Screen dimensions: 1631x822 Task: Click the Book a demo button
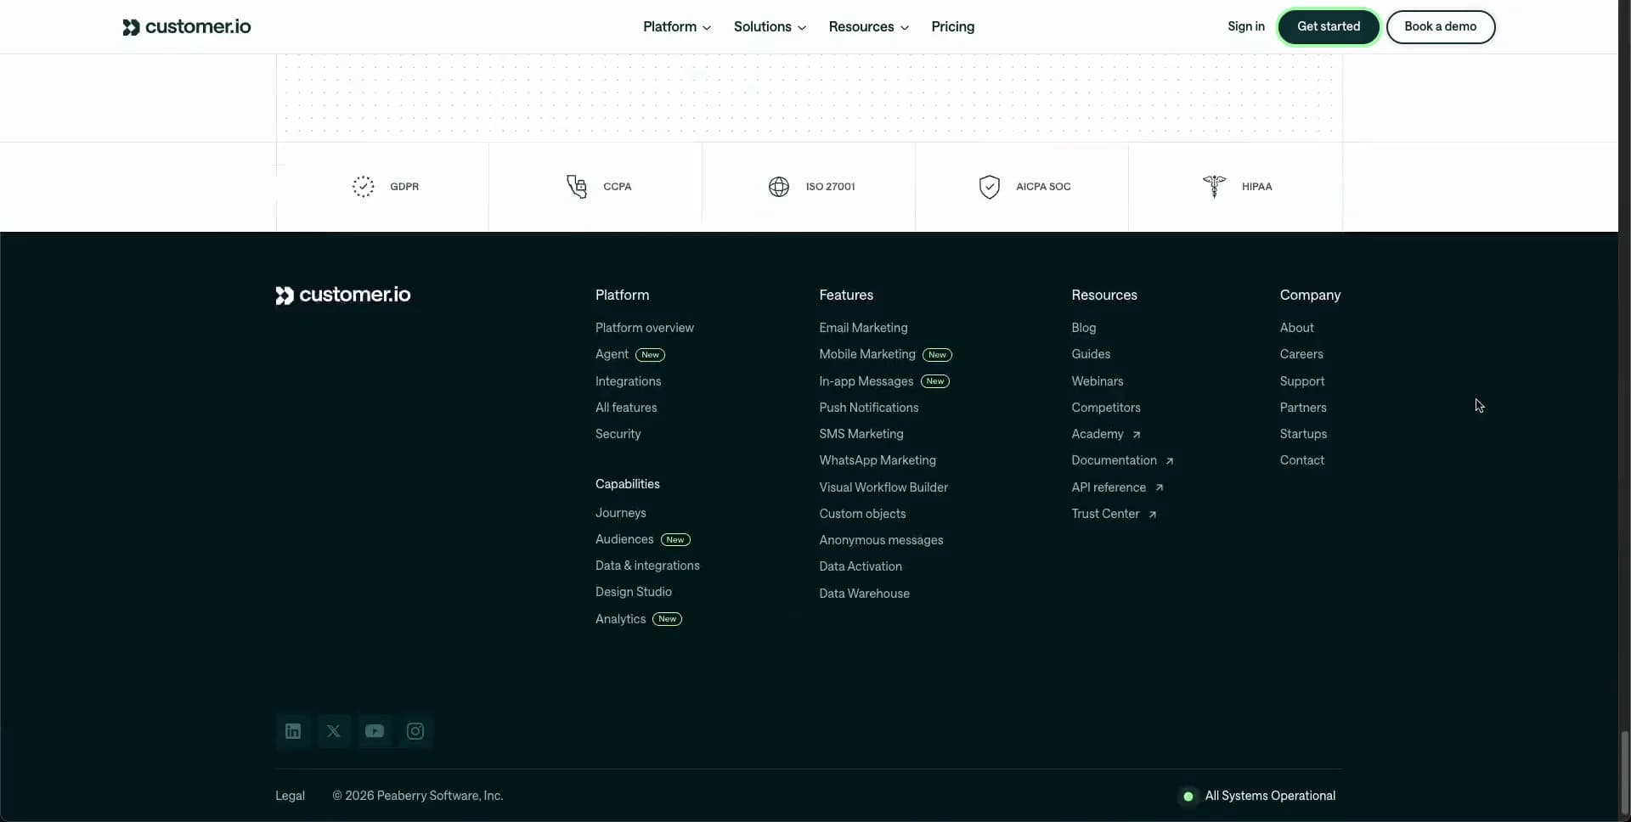coord(1441,27)
